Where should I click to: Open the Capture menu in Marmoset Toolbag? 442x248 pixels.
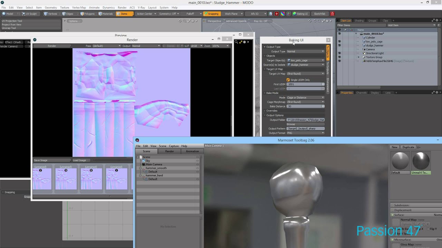(x=174, y=146)
